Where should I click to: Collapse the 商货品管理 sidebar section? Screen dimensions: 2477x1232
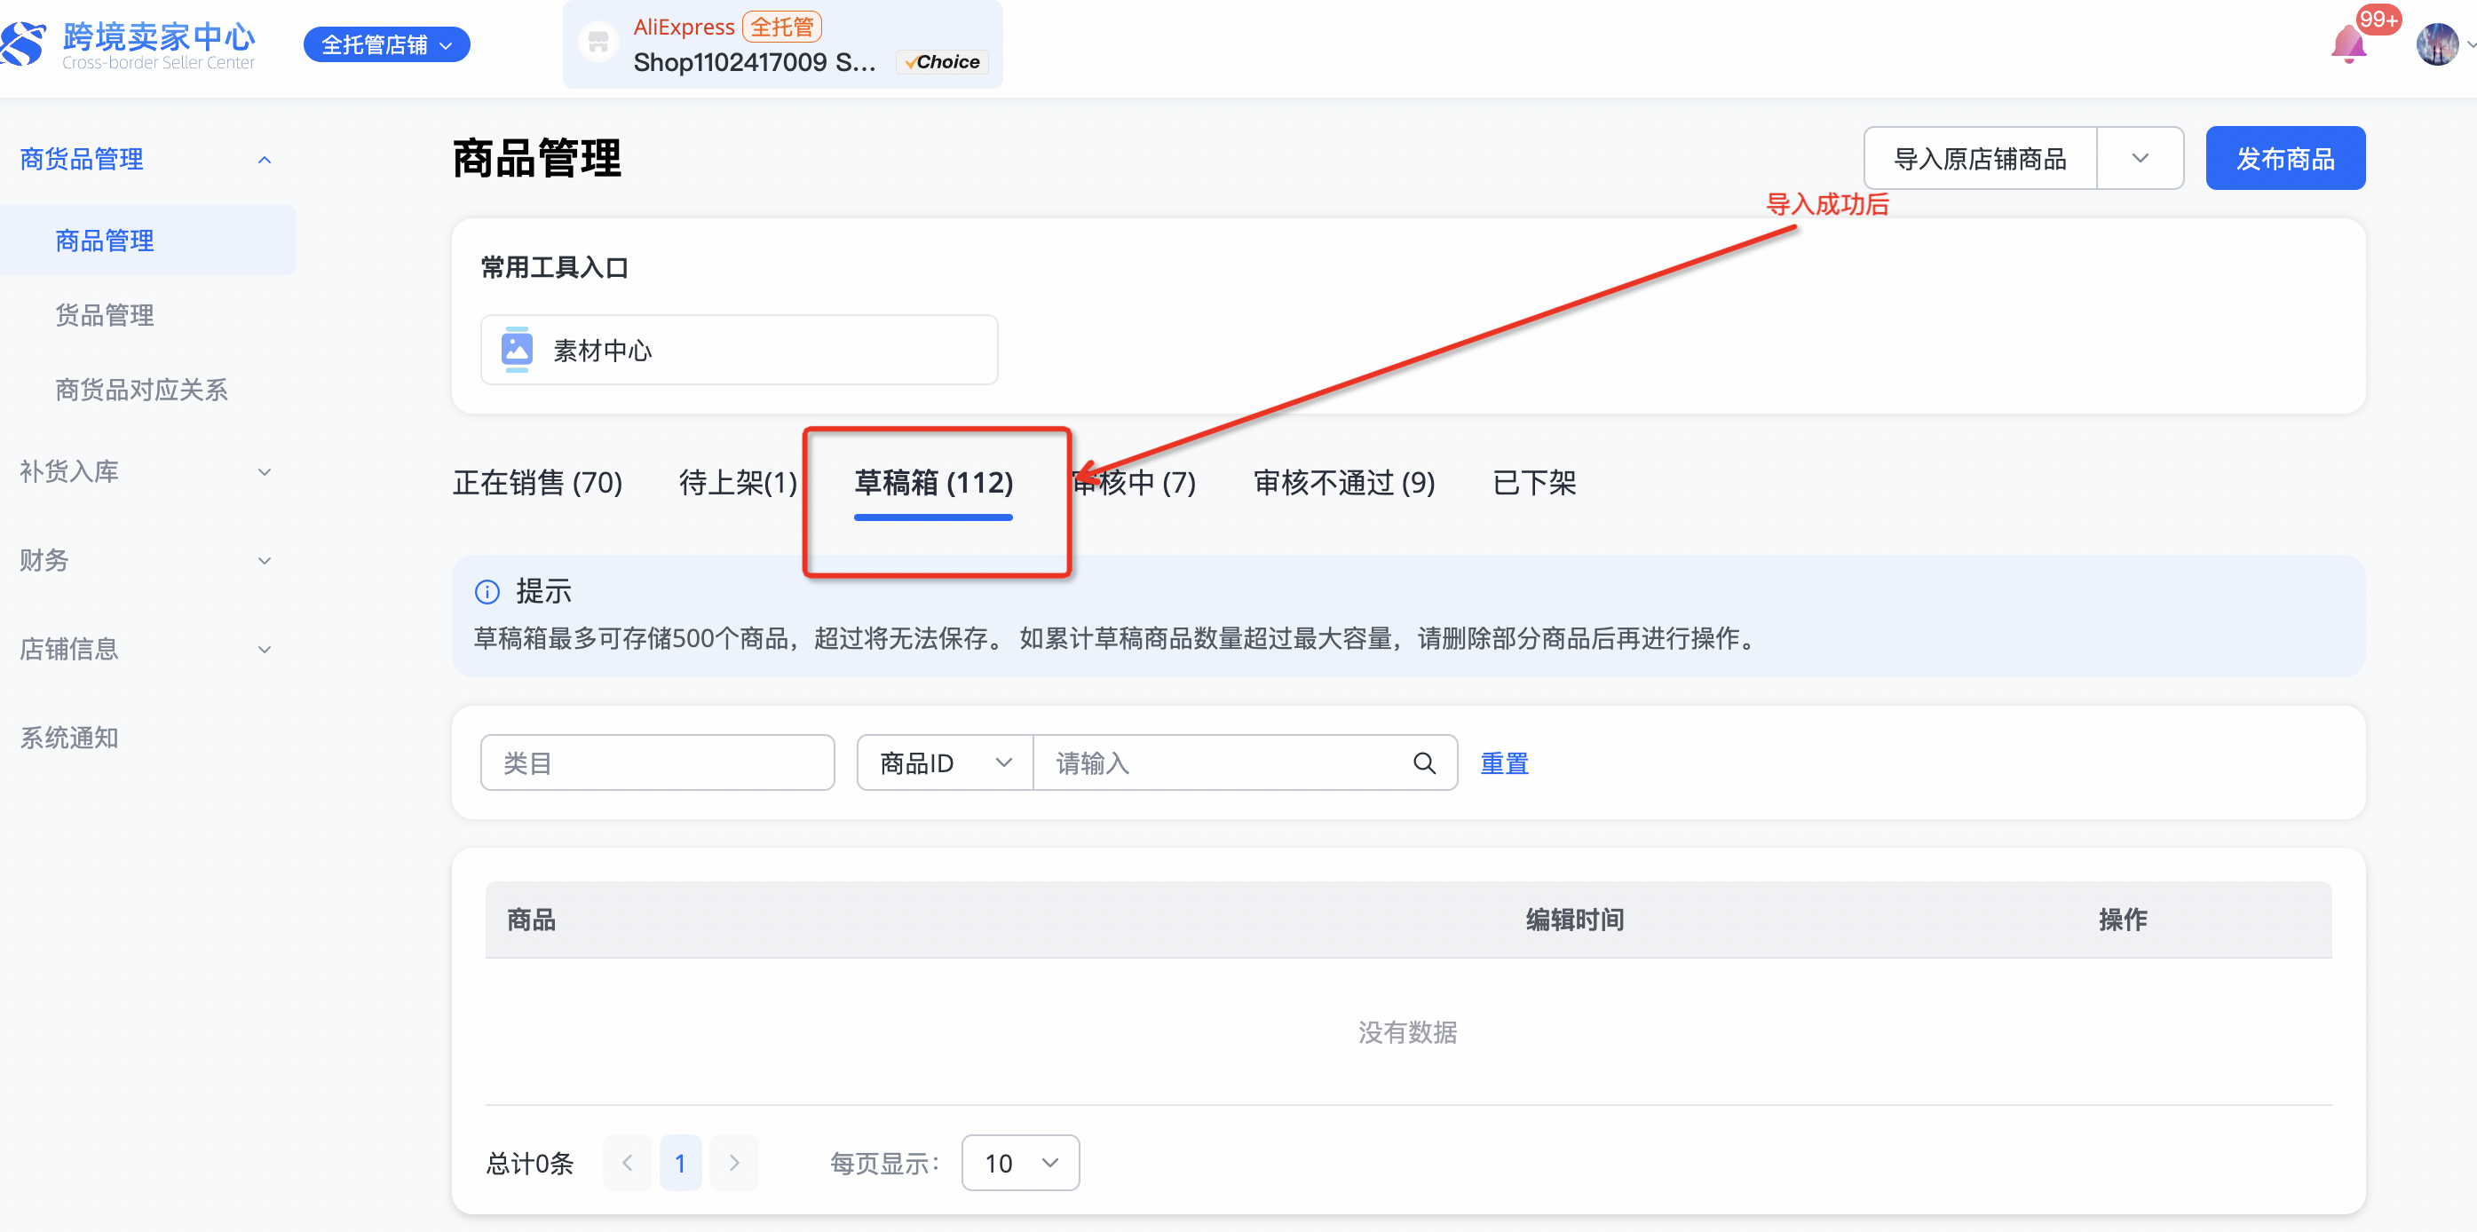click(x=265, y=160)
